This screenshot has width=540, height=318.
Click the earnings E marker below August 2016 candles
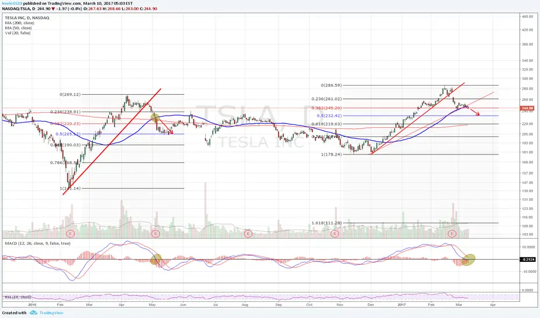click(x=247, y=234)
